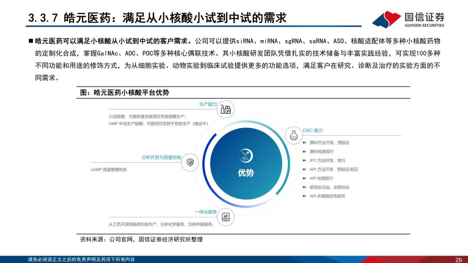Click the bullet 研发标注品，杂质标化
Screen dimensions: 468x263
pos(329,187)
